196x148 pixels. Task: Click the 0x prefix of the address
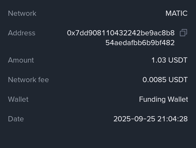click(x=71, y=33)
